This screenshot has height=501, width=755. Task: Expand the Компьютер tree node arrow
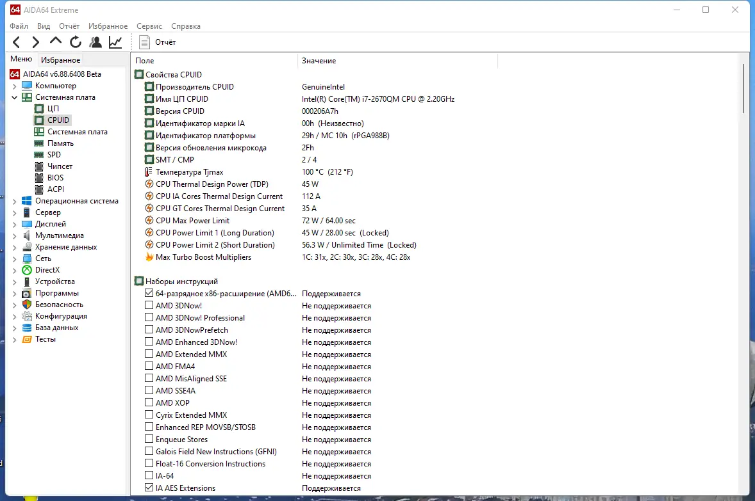[x=15, y=86]
